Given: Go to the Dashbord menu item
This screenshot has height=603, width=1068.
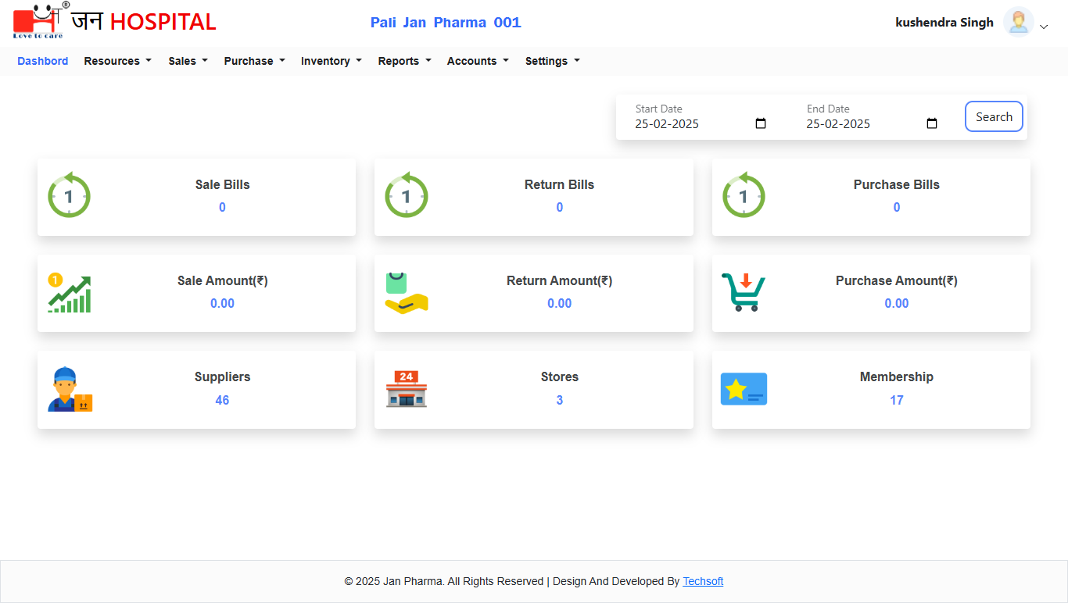Looking at the screenshot, I should 42,61.
